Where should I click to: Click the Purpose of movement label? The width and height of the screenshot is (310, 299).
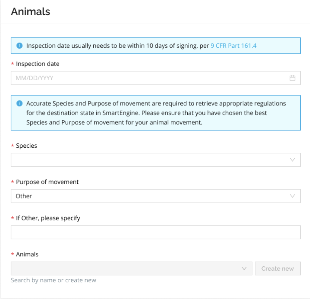47,182
